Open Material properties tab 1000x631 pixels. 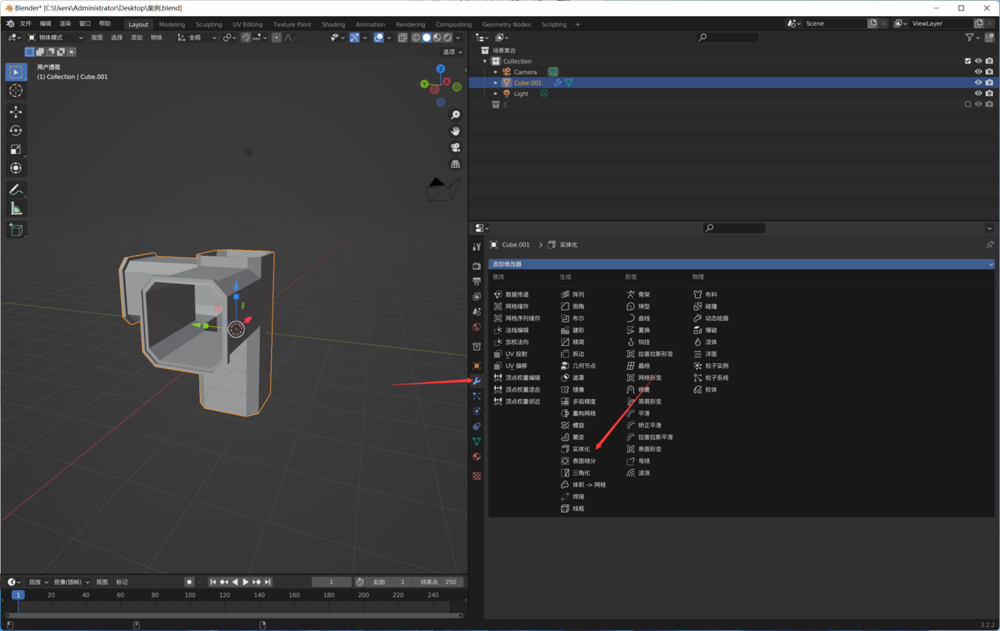(x=477, y=457)
